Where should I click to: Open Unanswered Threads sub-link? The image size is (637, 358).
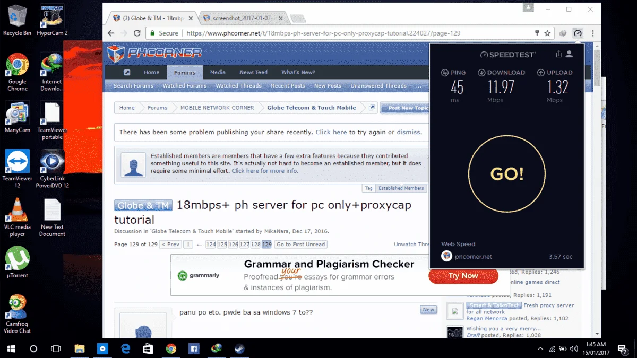(378, 86)
